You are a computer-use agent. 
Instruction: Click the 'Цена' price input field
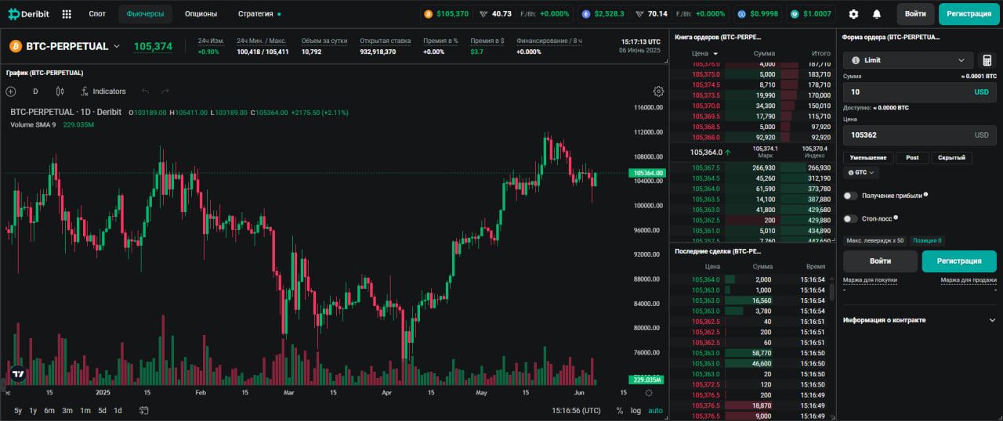[920, 135]
